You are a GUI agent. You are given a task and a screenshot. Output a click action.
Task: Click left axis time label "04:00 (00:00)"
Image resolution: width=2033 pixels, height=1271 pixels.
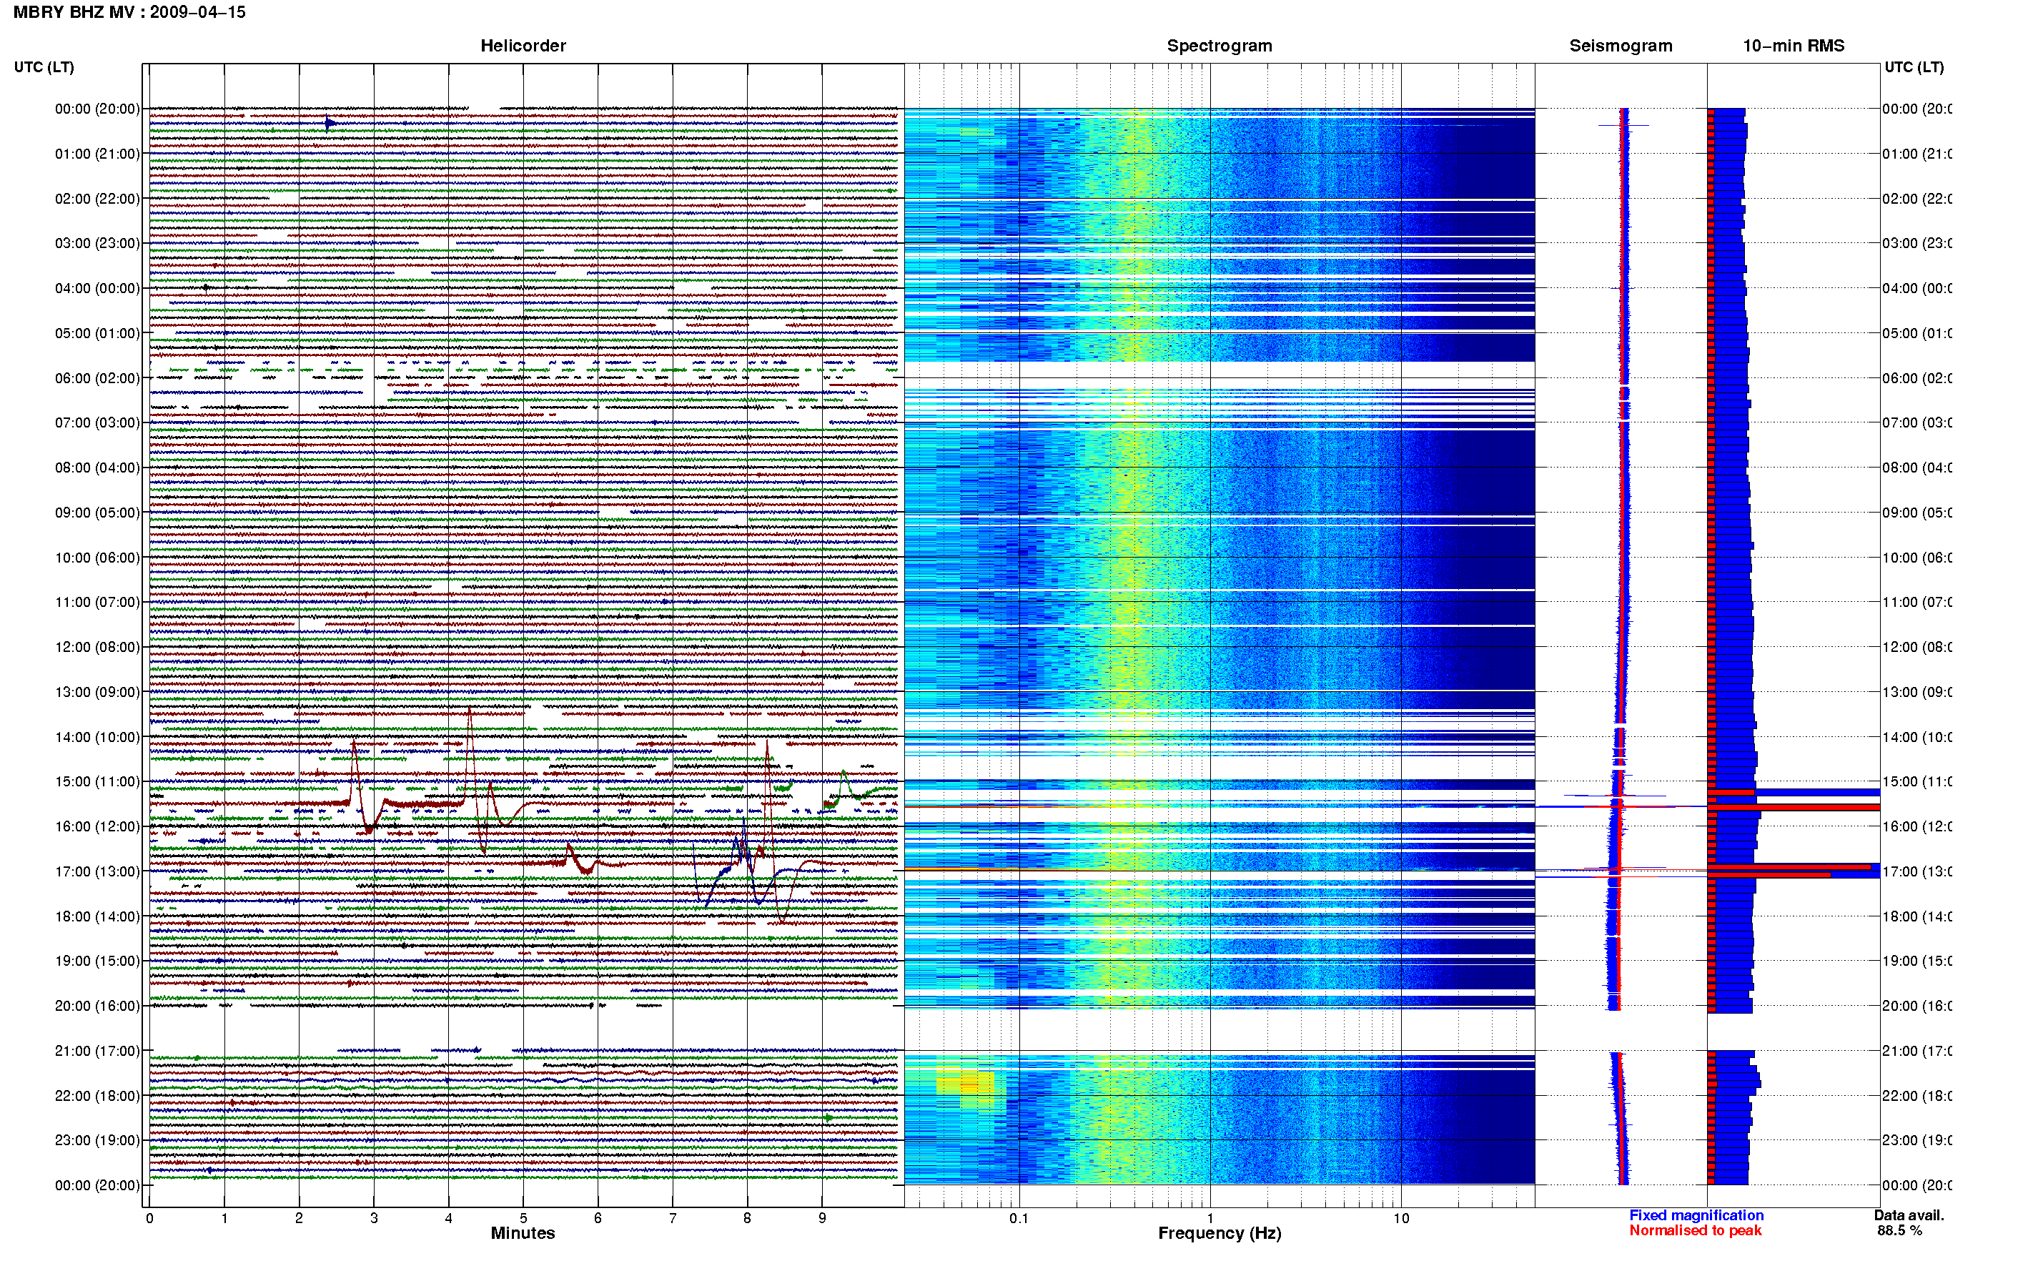[x=97, y=288]
